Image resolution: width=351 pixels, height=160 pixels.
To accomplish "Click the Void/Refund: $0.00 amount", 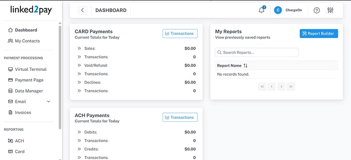I will click(x=190, y=65).
